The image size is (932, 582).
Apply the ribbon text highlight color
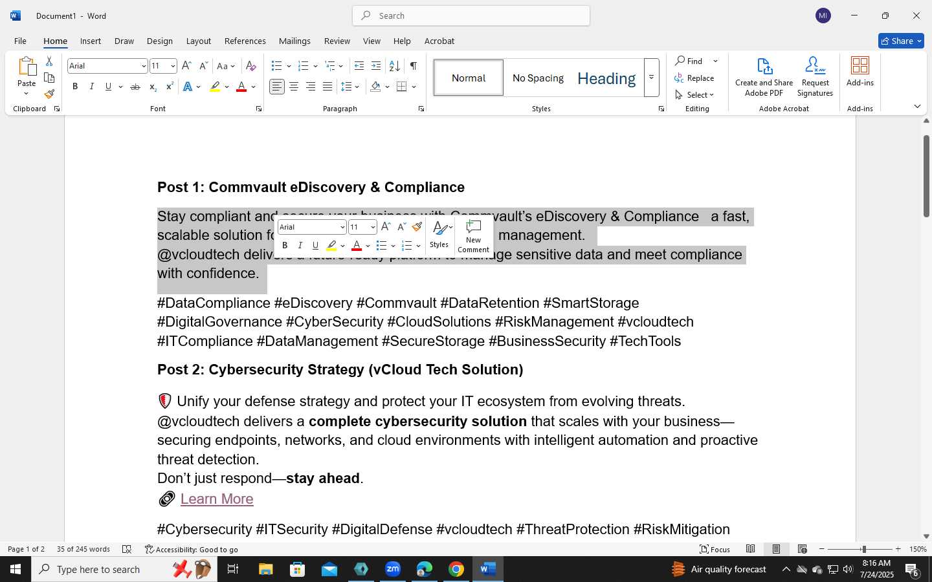click(215, 87)
